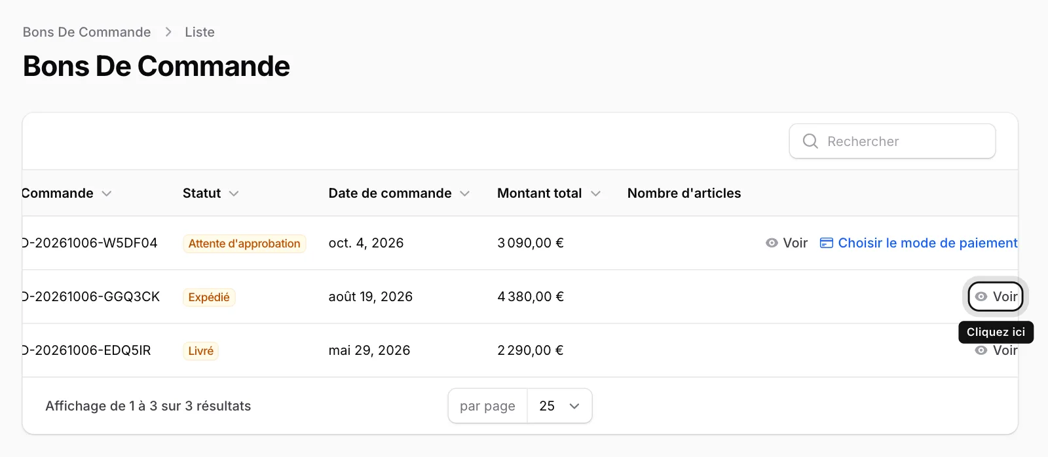Click the date mai 29, 2026
The image size is (1048, 457).
pos(369,350)
